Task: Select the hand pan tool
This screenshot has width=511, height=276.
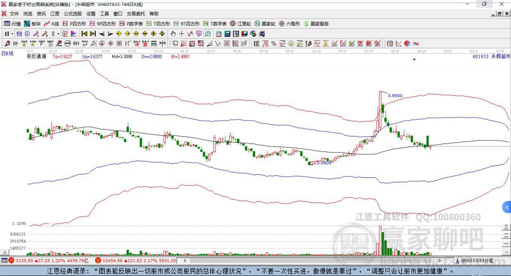Action: pyautogui.click(x=173, y=34)
